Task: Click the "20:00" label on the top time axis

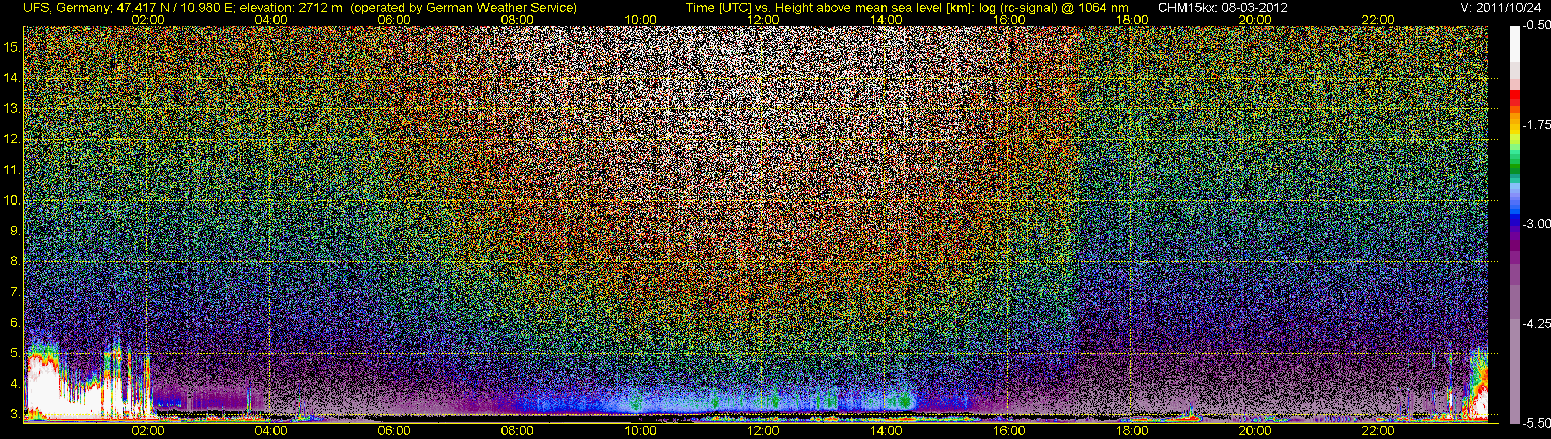Action: click(x=1255, y=20)
